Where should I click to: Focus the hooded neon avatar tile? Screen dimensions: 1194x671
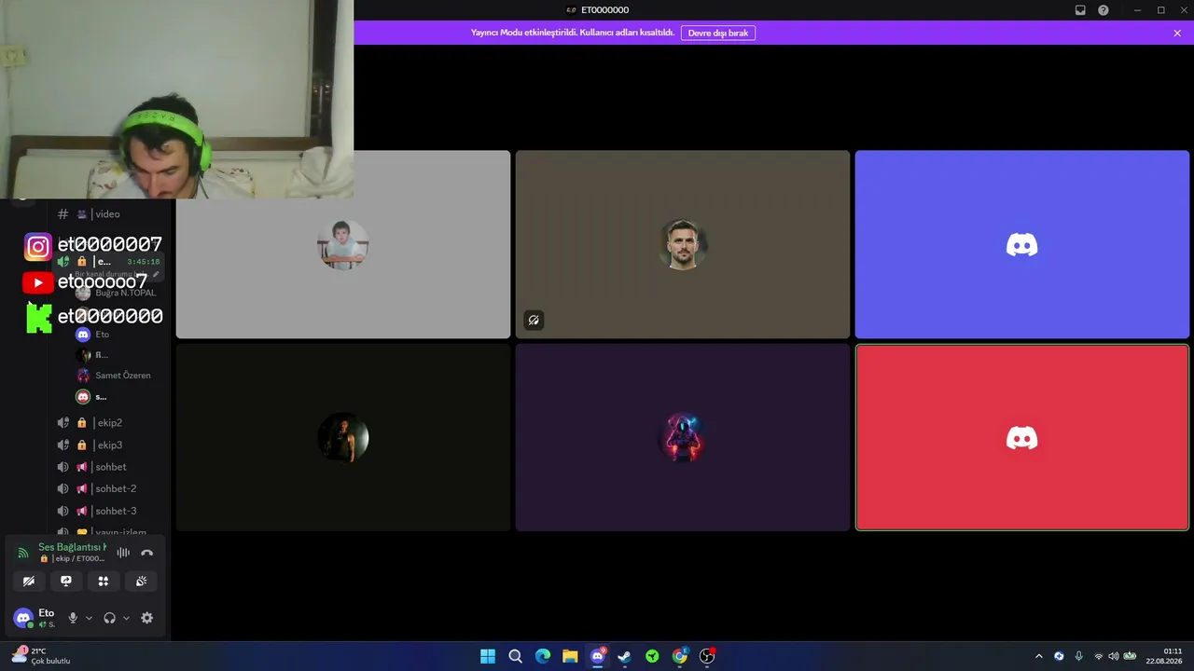[x=683, y=438]
